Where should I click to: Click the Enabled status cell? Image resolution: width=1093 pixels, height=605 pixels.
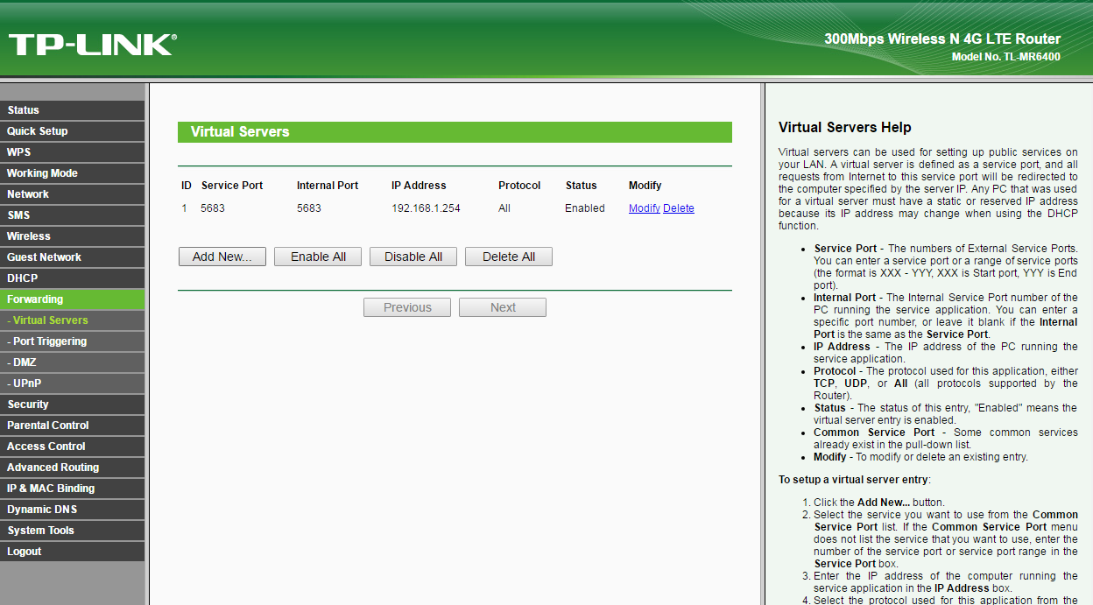pyautogui.click(x=585, y=208)
